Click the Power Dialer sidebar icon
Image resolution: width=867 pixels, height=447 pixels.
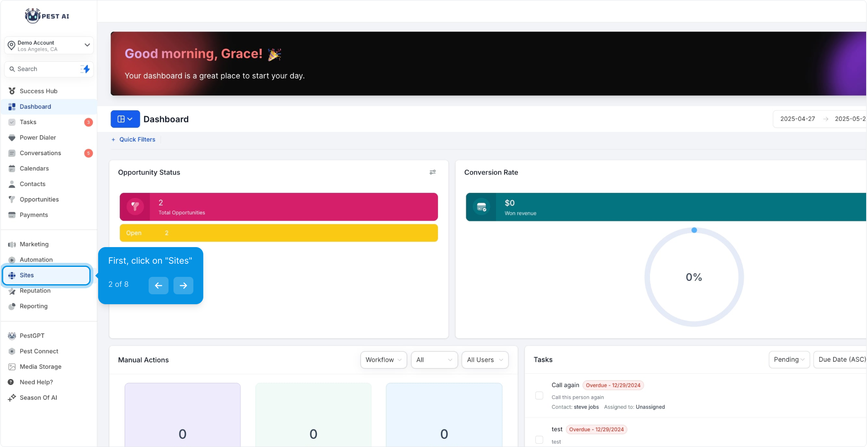tap(12, 137)
